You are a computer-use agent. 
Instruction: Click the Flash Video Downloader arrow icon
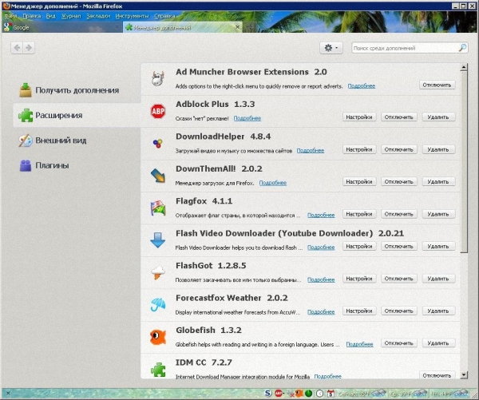click(158, 240)
